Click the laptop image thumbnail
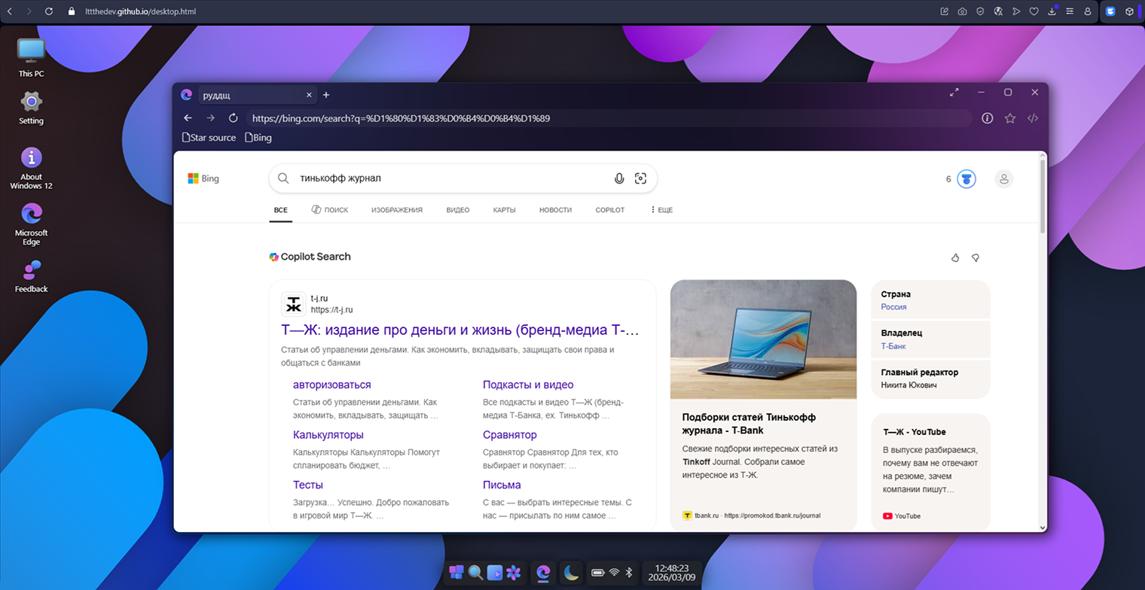Viewport: 1145px width, 590px height. tap(763, 339)
